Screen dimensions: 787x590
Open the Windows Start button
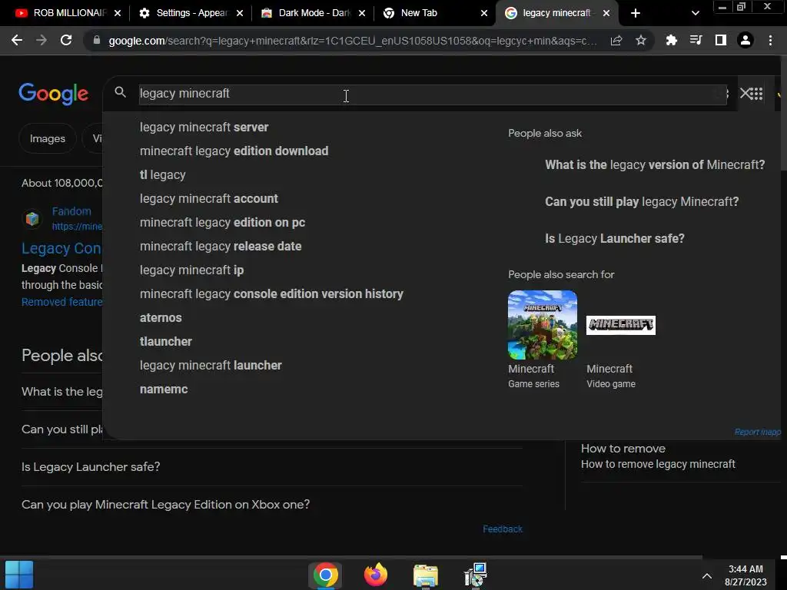19,575
